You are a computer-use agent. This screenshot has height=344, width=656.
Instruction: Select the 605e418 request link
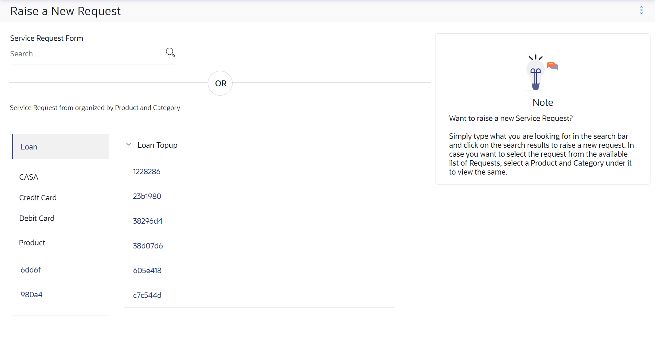(x=147, y=270)
